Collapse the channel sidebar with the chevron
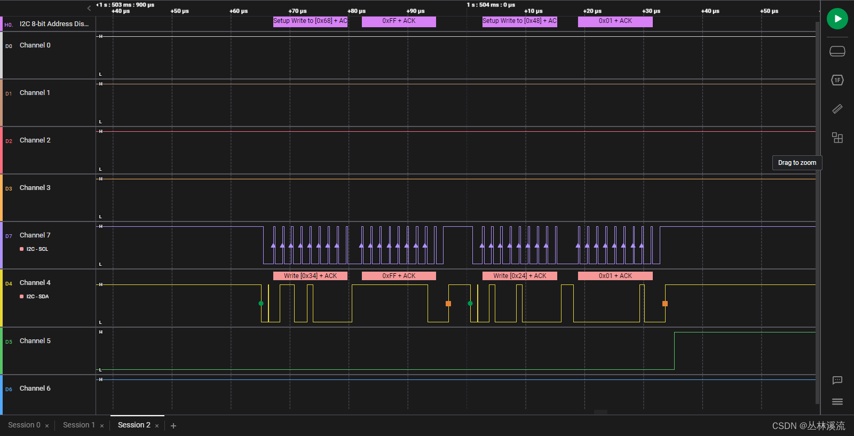Image resolution: width=854 pixels, height=436 pixels. 89,8
